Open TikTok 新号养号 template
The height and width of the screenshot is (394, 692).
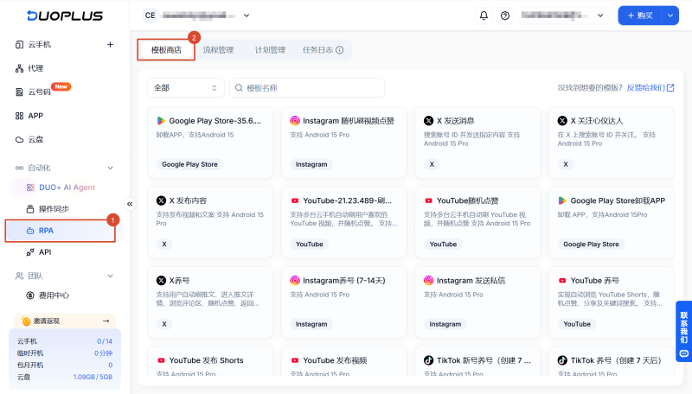coord(477,361)
